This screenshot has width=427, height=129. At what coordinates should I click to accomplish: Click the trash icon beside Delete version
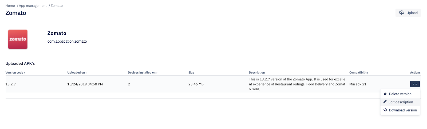(x=385, y=94)
